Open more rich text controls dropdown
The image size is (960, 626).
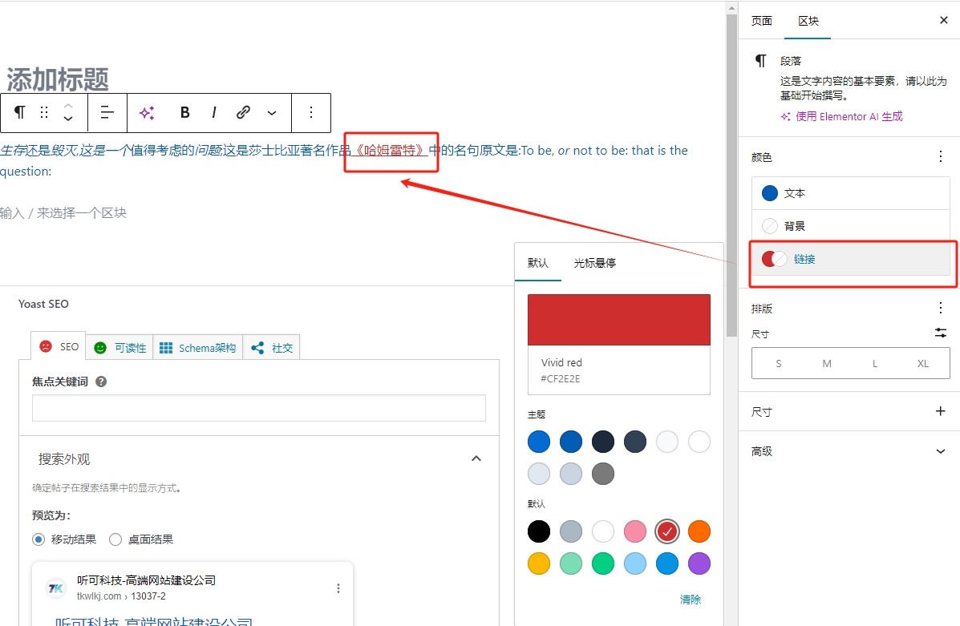pyautogui.click(x=272, y=112)
